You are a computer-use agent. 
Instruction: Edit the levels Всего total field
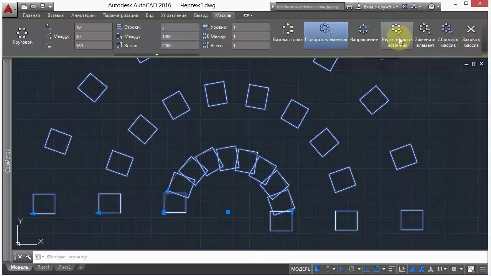coord(251,45)
